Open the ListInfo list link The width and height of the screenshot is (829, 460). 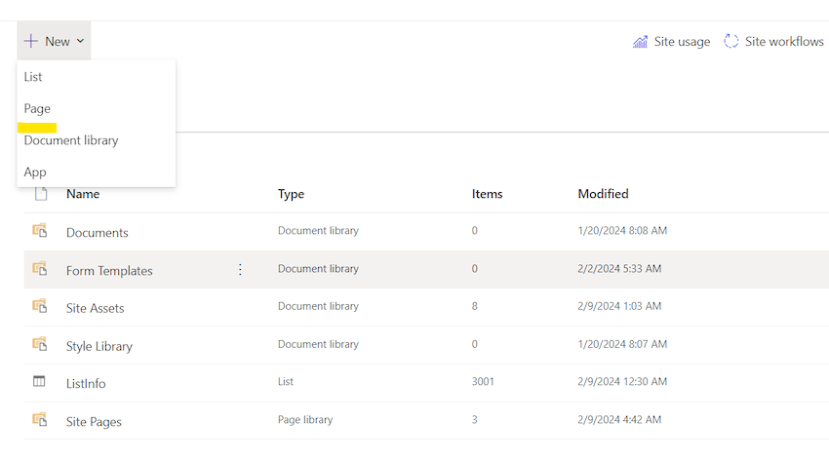(86, 384)
